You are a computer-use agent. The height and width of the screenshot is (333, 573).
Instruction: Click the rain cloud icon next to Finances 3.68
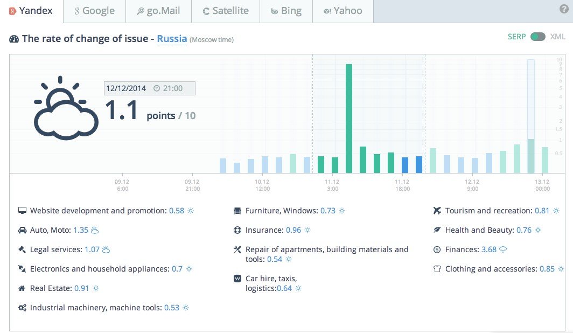point(503,249)
